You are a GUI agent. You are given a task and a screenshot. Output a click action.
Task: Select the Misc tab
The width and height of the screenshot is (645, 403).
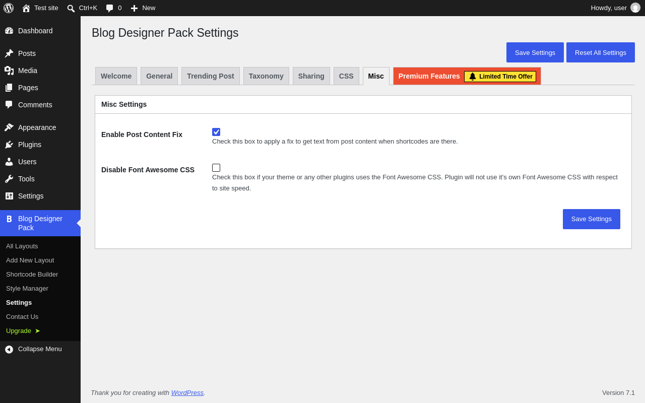(376, 76)
